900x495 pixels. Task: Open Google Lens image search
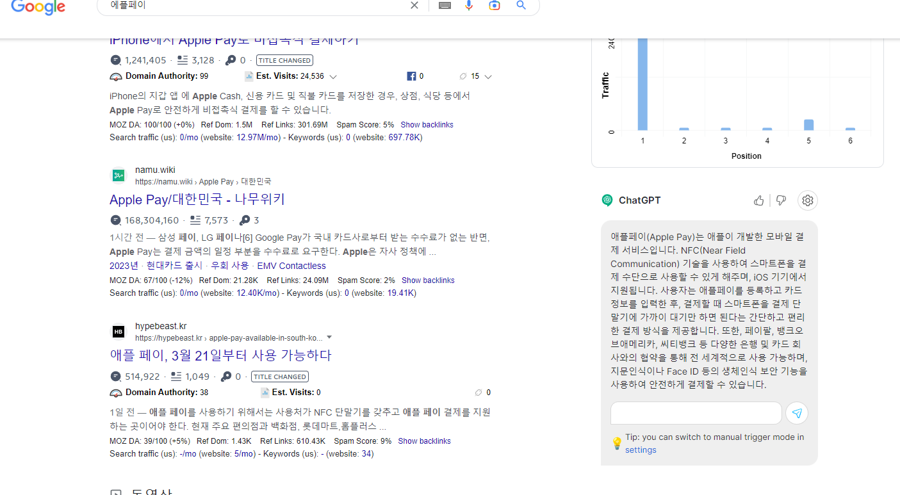[x=495, y=5]
